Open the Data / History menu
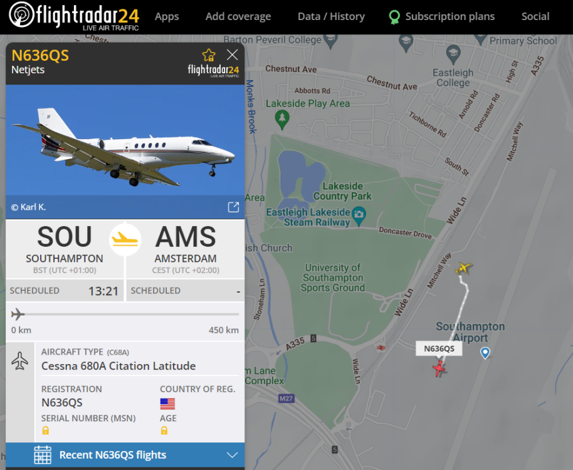Image resolution: width=573 pixels, height=470 pixels. coord(331,16)
